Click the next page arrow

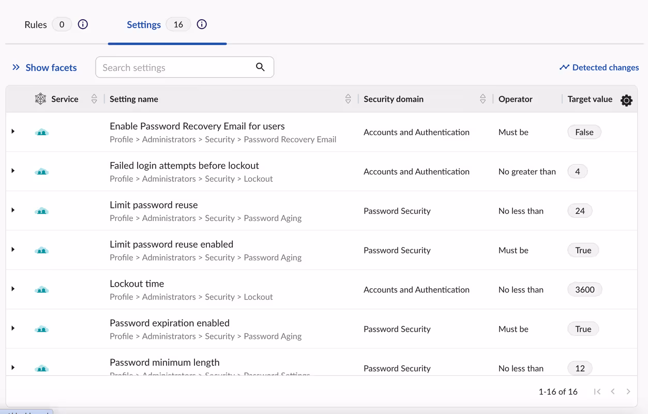tap(628, 392)
